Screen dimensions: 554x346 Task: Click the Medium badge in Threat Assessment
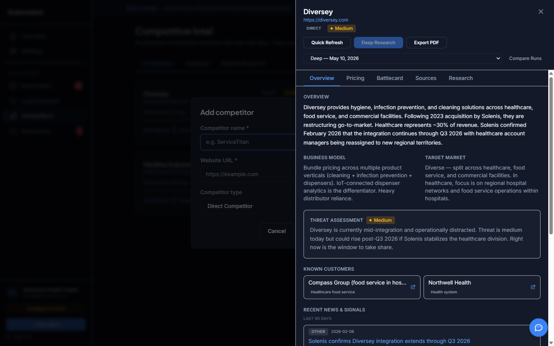tap(380, 220)
